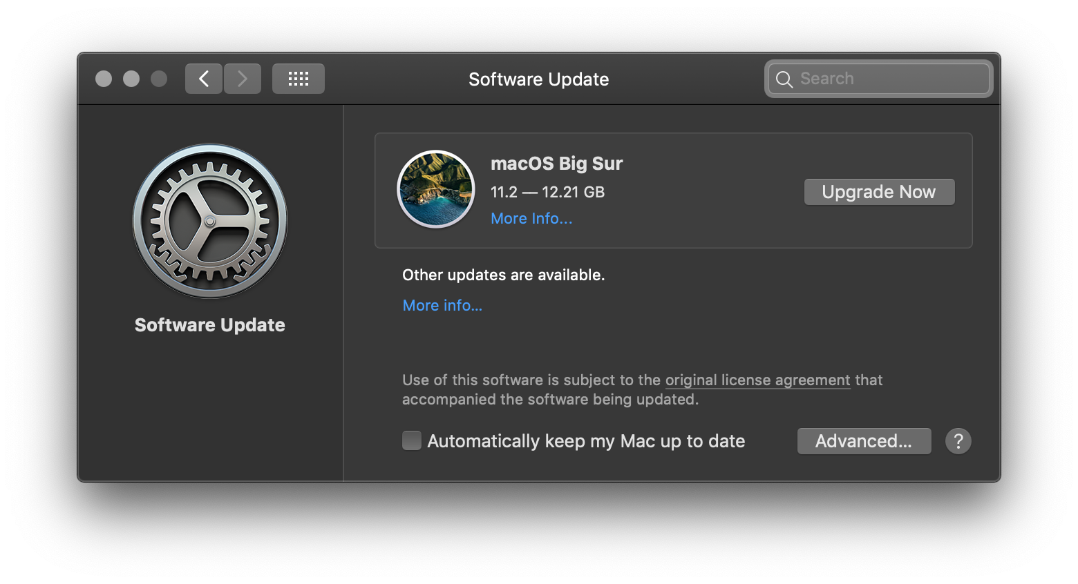The width and height of the screenshot is (1078, 584).
Task: Open More info for other updates
Action: pos(442,306)
